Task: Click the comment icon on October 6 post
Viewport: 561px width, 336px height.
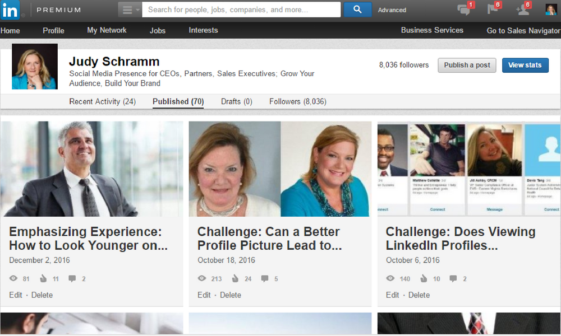Action: 453,278
